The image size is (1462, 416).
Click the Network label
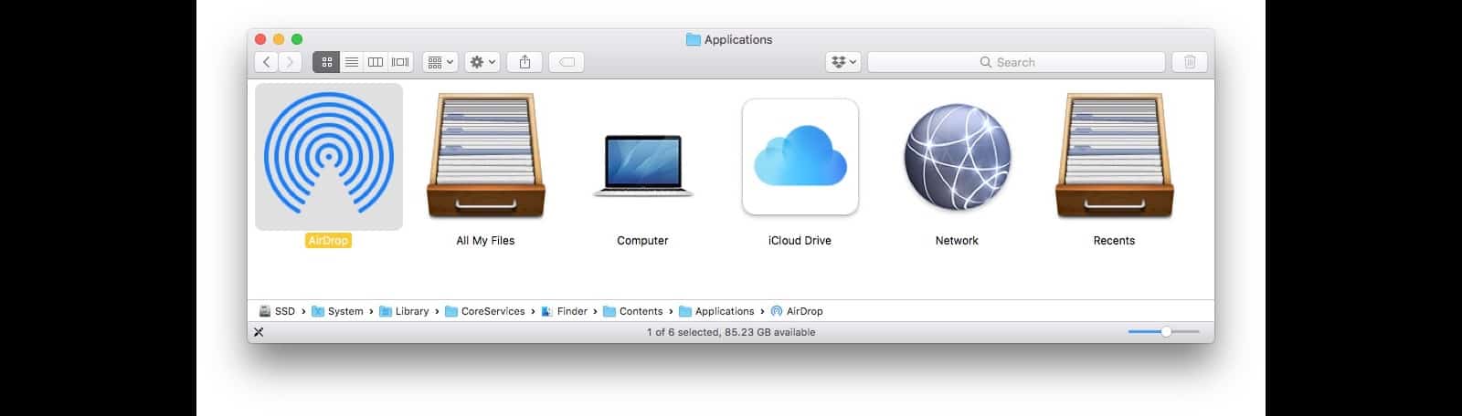(x=957, y=241)
